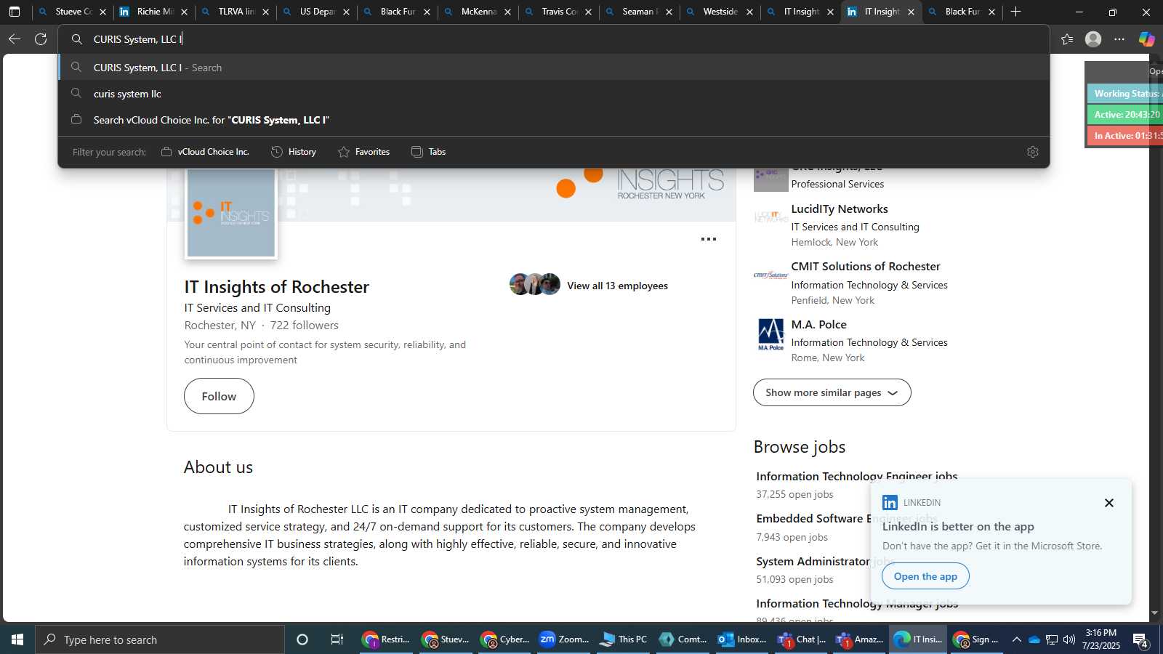
Task: Open Information Technology Engineer jobs link
Action: (x=856, y=476)
